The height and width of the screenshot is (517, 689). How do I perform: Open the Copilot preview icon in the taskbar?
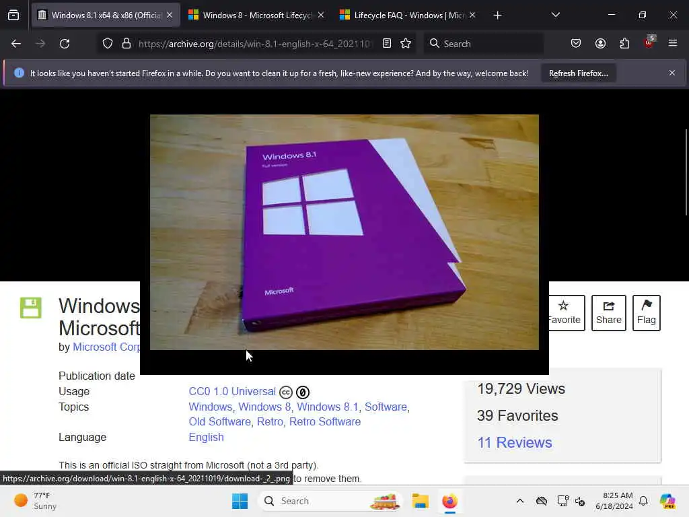(667, 501)
